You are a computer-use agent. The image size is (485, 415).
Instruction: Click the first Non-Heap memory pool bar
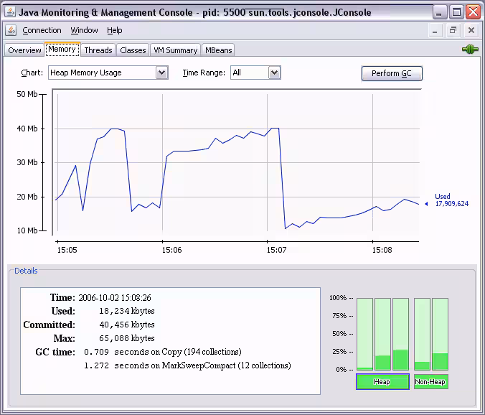[x=422, y=334]
